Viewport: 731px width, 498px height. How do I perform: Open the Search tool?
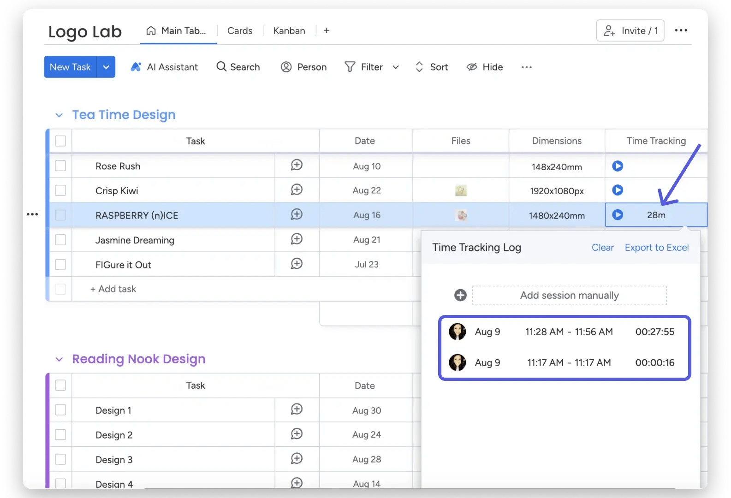[x=238, y=67]
